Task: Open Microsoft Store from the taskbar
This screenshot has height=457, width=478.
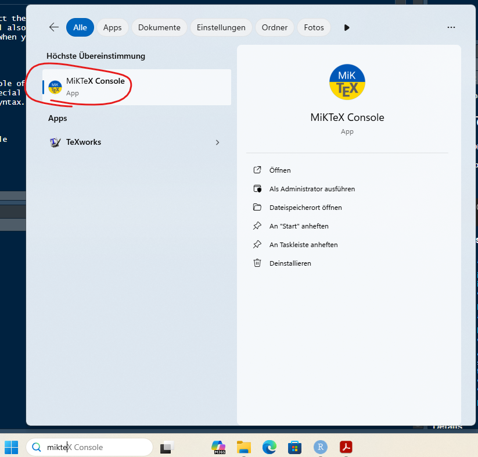Action: click(295, 447)
